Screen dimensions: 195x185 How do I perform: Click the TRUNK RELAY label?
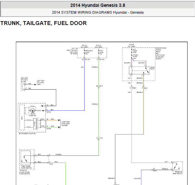tap(152, 68)
